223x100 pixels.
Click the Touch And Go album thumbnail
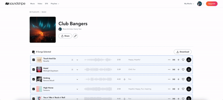click(x=39, y=60)
